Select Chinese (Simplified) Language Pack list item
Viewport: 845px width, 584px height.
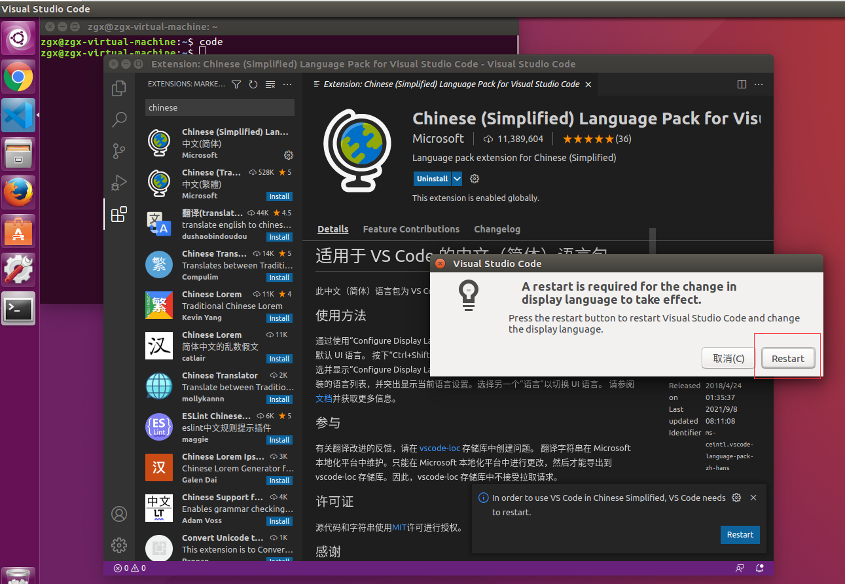(218, 143)
